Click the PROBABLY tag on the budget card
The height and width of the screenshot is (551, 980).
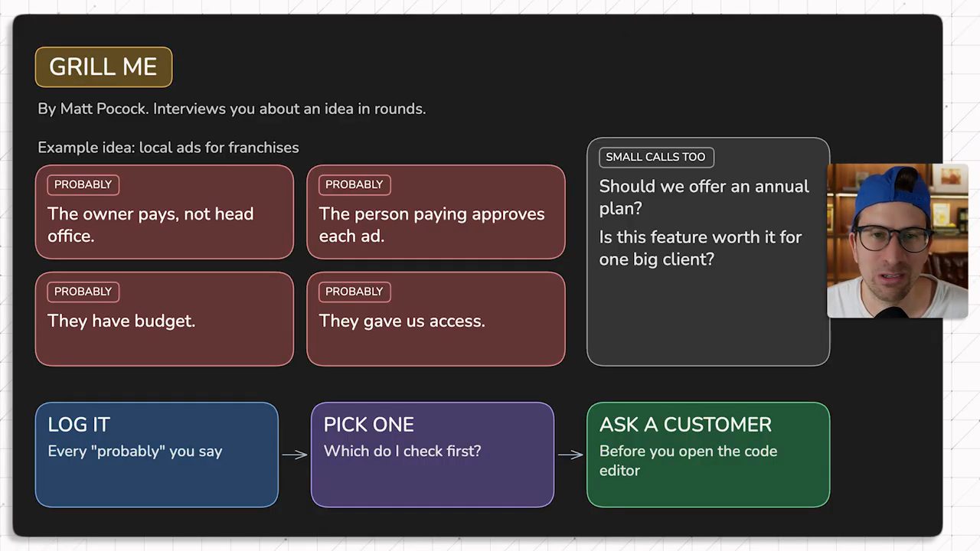coord(83,292)
